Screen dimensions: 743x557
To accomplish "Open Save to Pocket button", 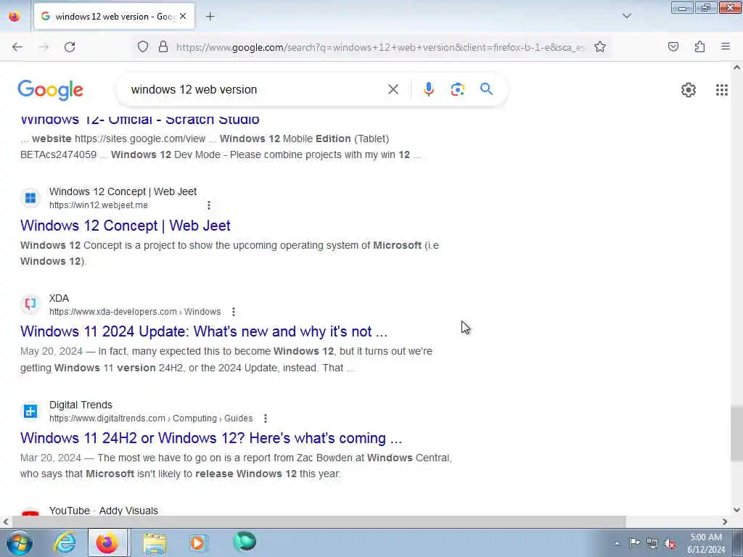I will click(x=673, y=46).
